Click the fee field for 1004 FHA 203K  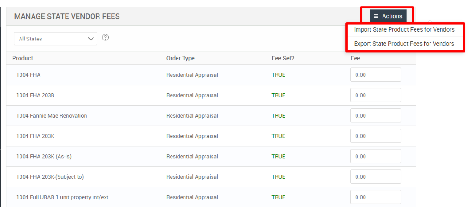[x=376, y=136]
